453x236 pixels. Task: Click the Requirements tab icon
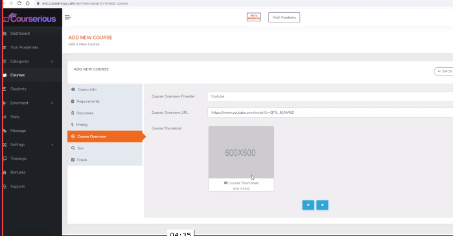73,102
